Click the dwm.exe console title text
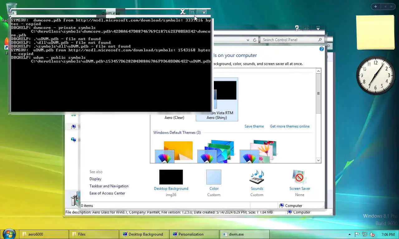This screenshot has width=399, height=239. click(x=111, y=13)
